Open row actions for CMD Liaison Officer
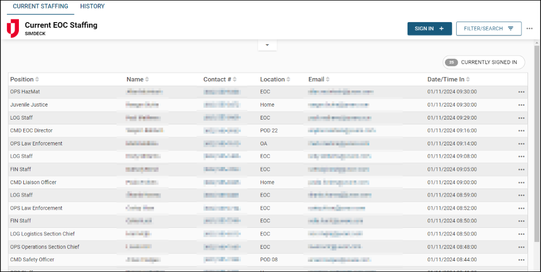This screenshot has height=272, width=541. tap(521, 183)
